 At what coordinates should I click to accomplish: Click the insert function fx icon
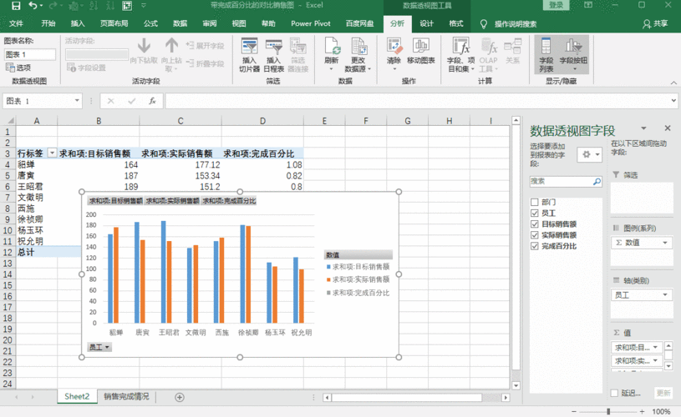click(x=152, y=101)
